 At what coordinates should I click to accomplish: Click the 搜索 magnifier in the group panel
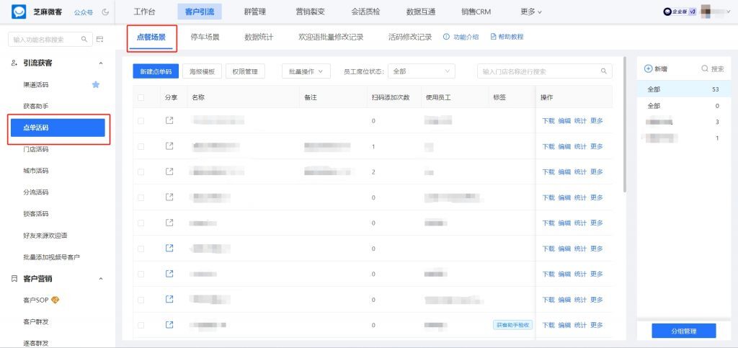(x=705, y=68)
